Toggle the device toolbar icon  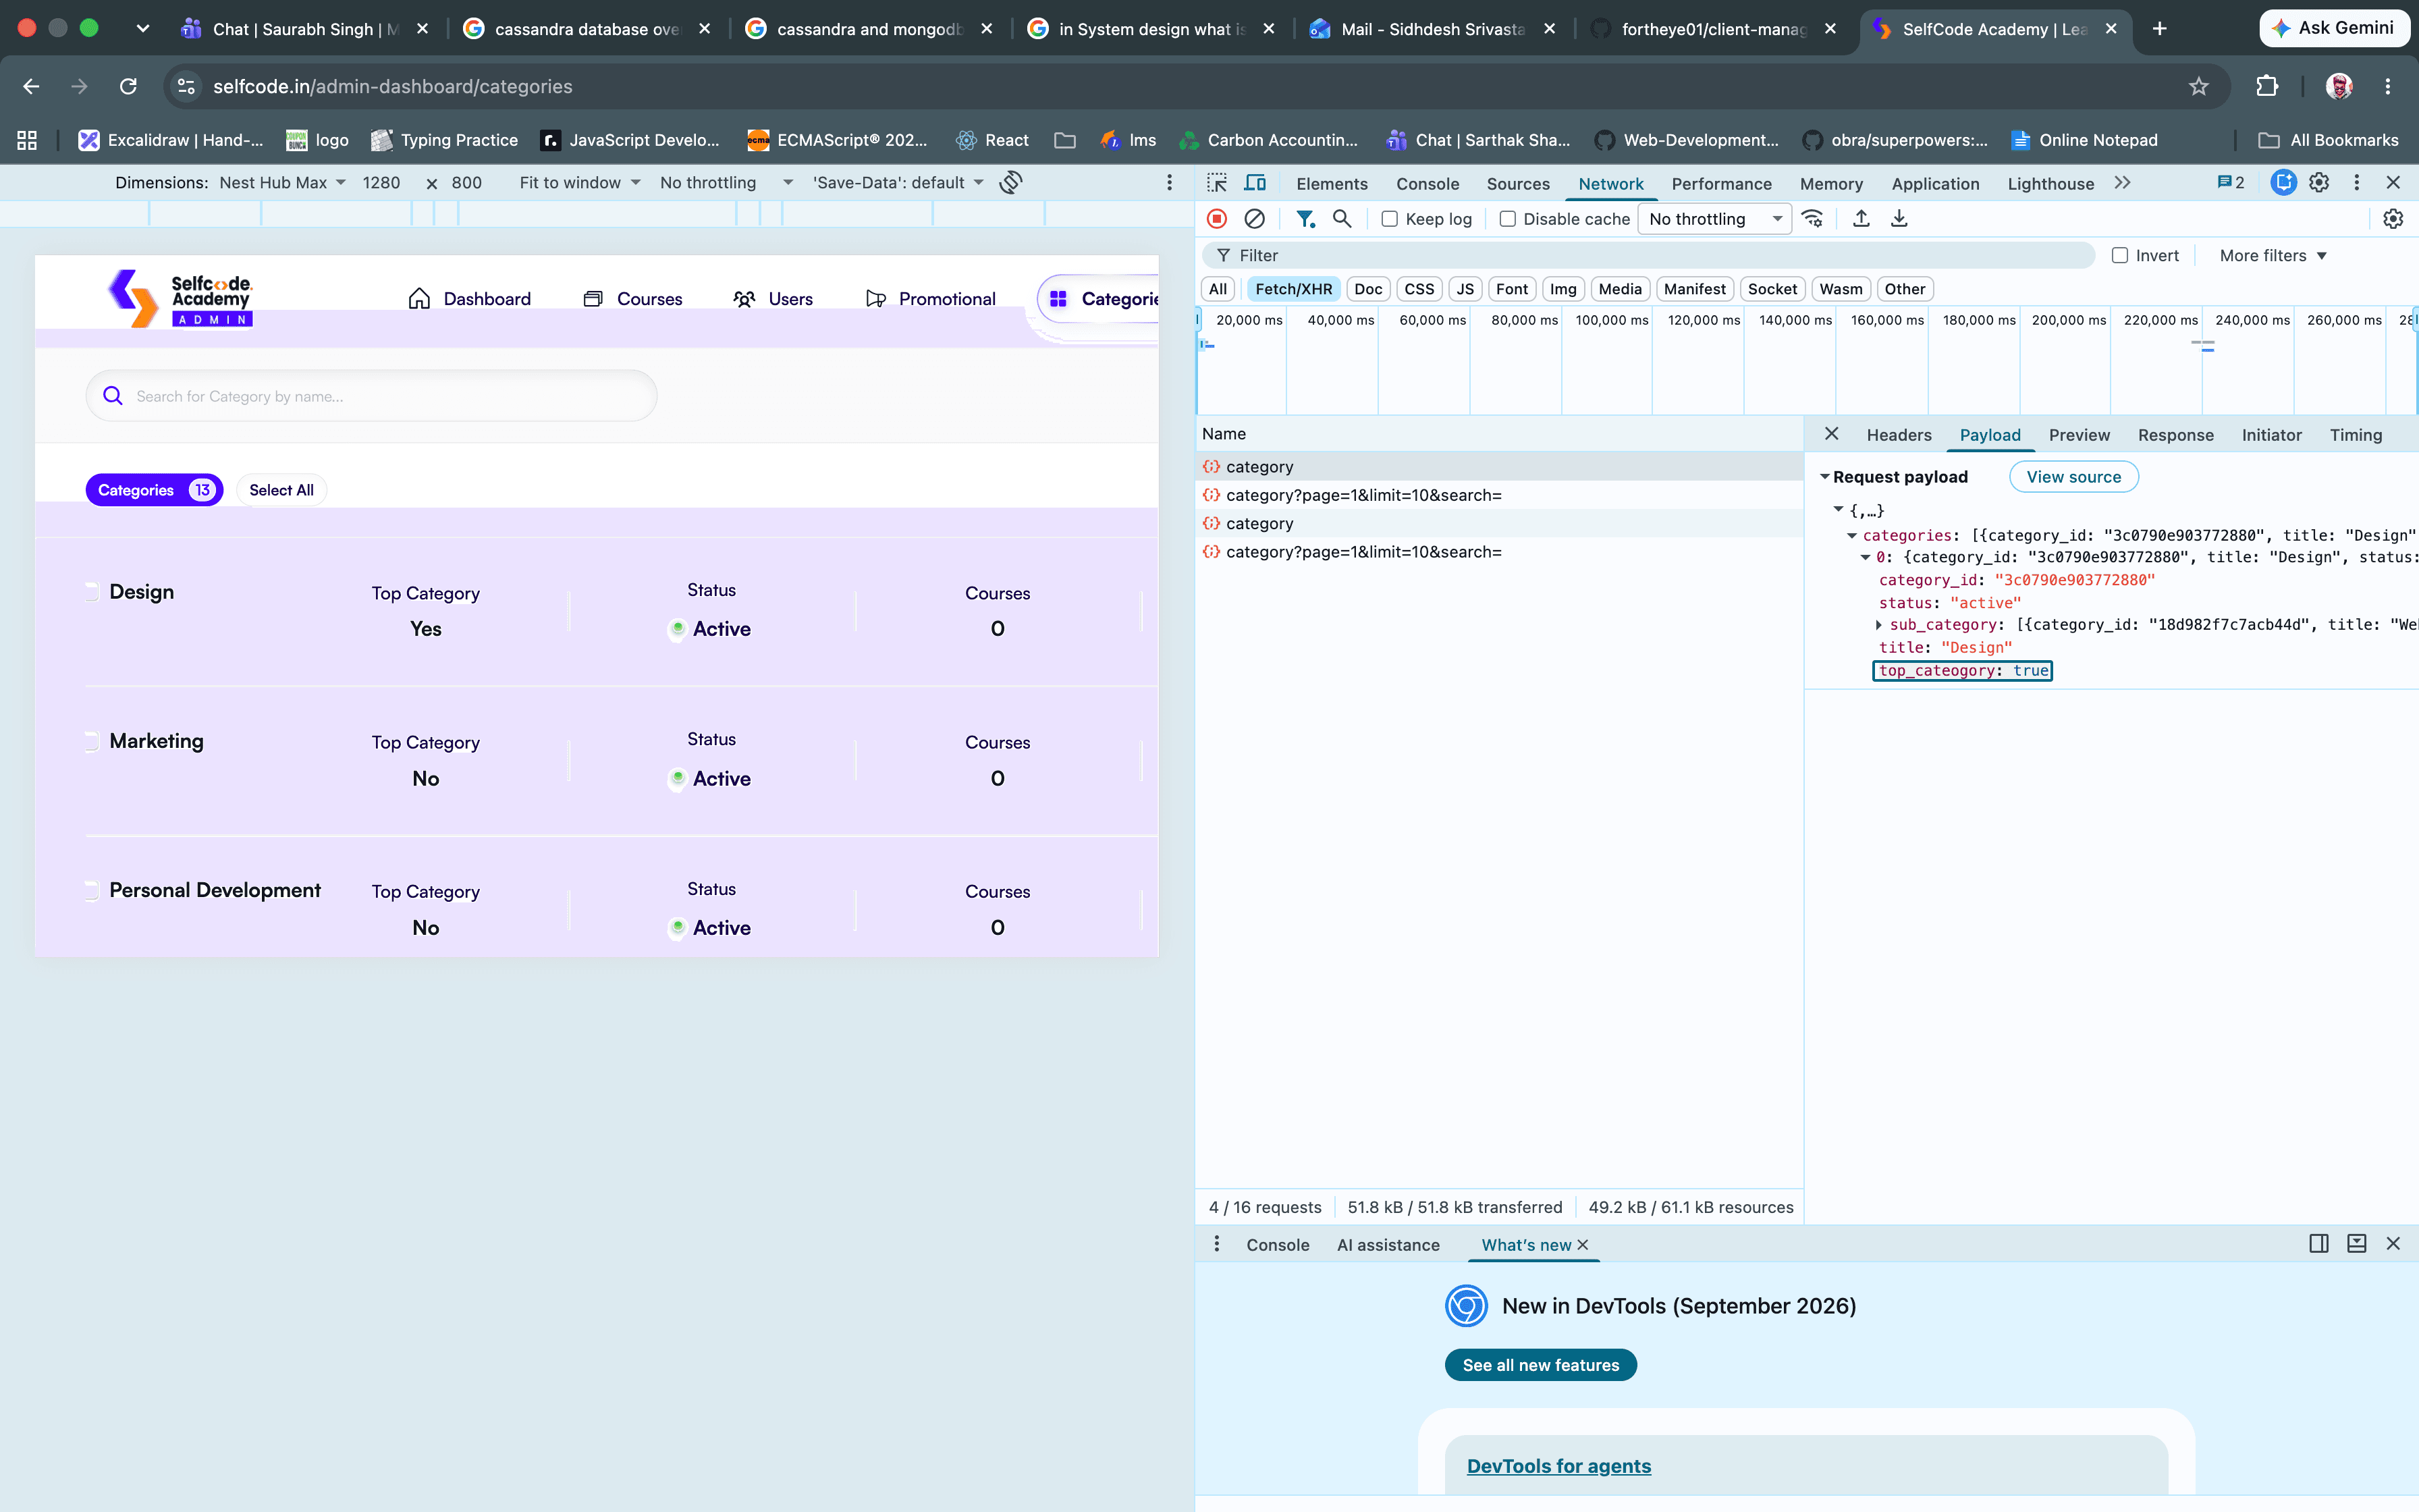1255,183
